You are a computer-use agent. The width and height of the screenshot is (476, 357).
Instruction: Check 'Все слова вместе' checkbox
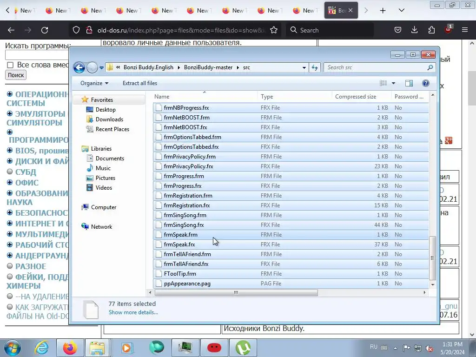point(10,65)
